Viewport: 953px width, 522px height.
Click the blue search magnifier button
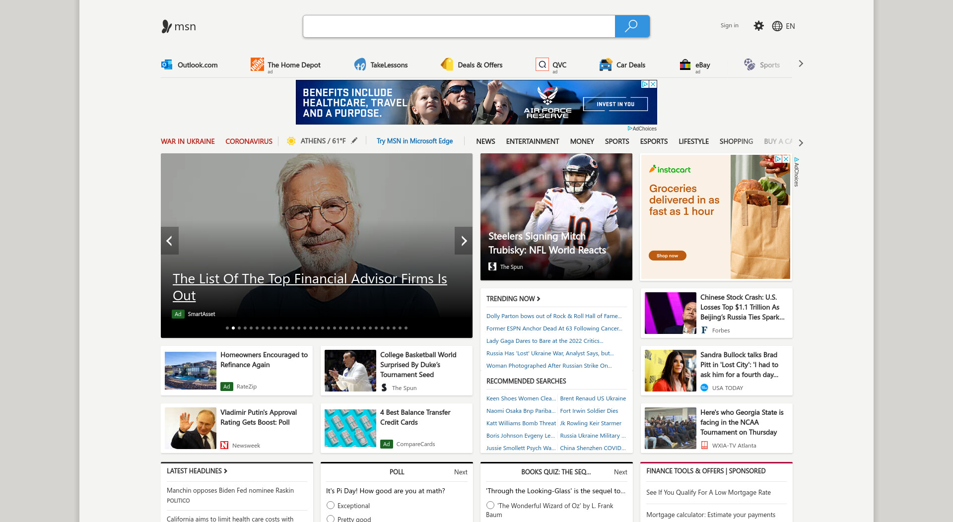tap(632, 26)
